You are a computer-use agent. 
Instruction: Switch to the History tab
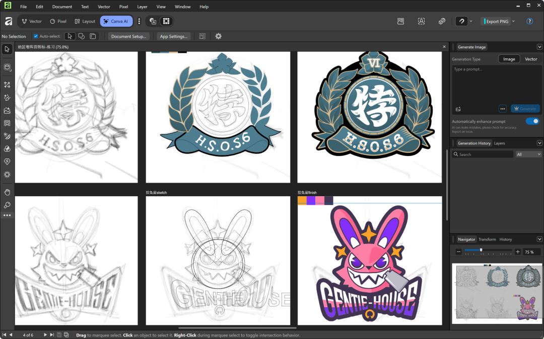pos(506,239)
